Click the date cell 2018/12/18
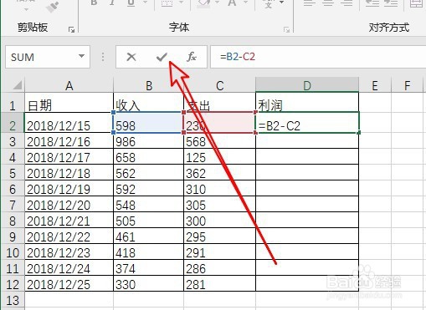 coord(69,172)
